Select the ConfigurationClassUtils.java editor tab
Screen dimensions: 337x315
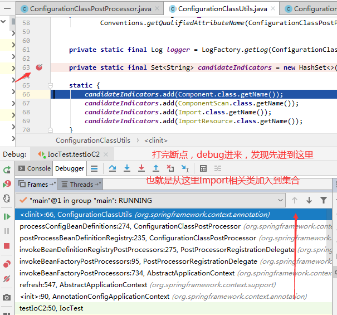coord(221,9)
